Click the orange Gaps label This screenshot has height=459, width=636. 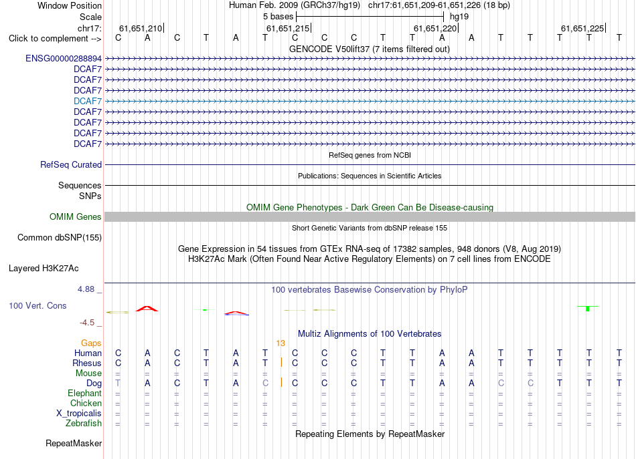[x=91, y=343]
